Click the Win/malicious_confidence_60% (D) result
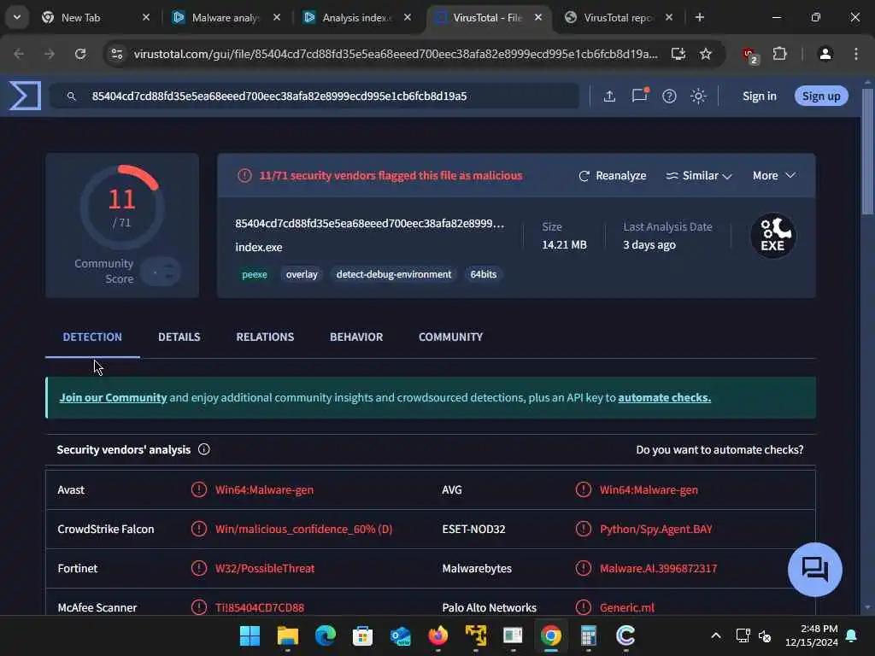 303,529
